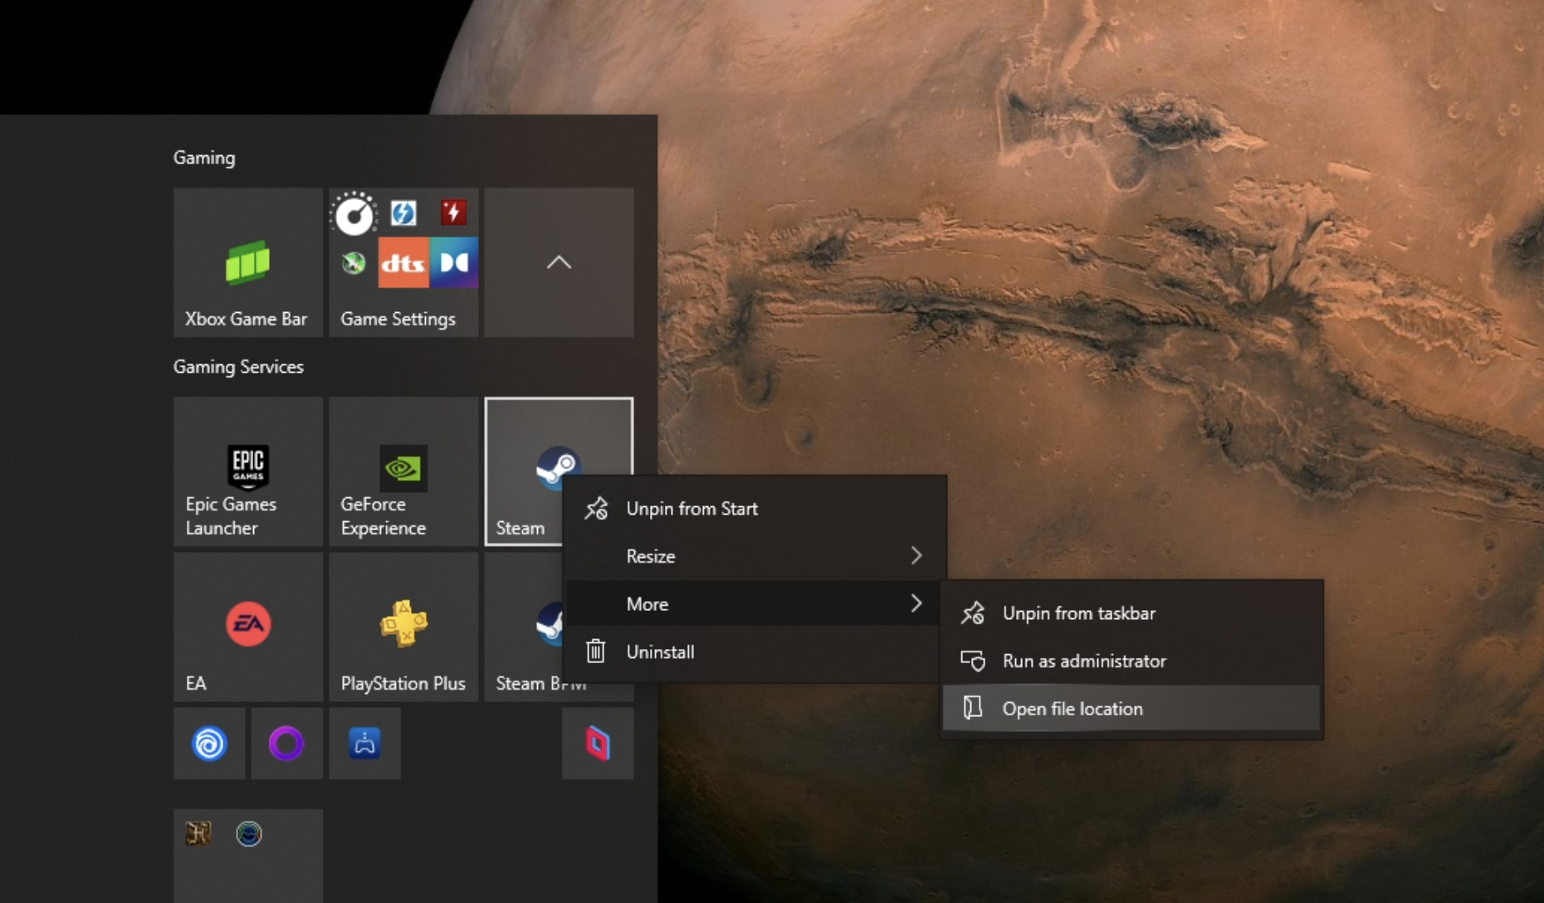Click the speedometer icon in Game Settings folder

pyautogui.click(x=354, y=215)
